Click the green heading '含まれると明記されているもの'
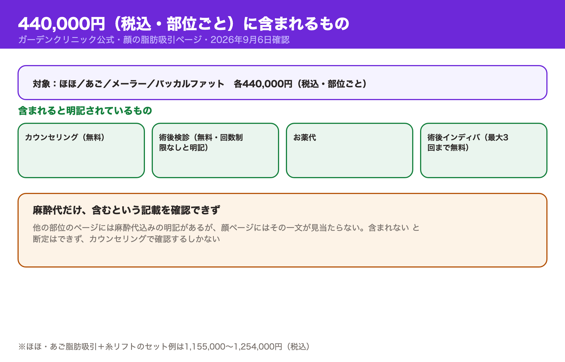Screen dimensions: 565x362 (85, 111)
